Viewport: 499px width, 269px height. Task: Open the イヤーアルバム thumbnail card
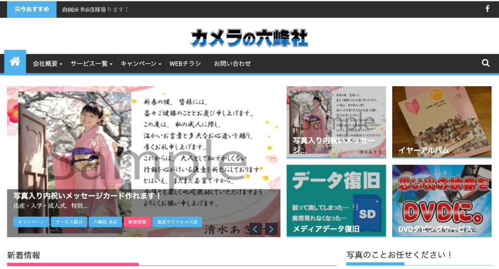click(442, 122)
